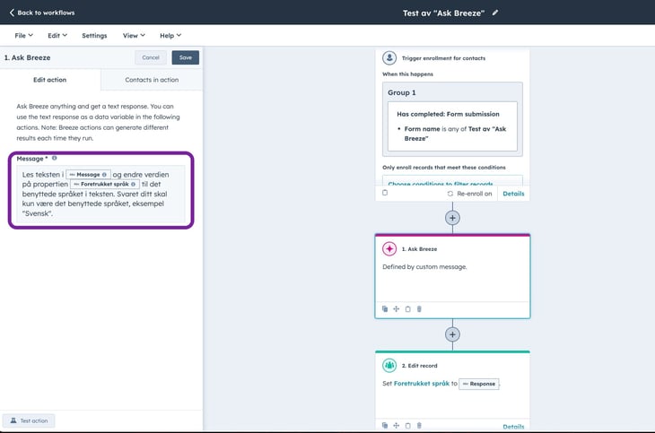Click the 'Trigger enrollment for contacts' heading
This screenshot has height=433, width=655.
point(443,58)
